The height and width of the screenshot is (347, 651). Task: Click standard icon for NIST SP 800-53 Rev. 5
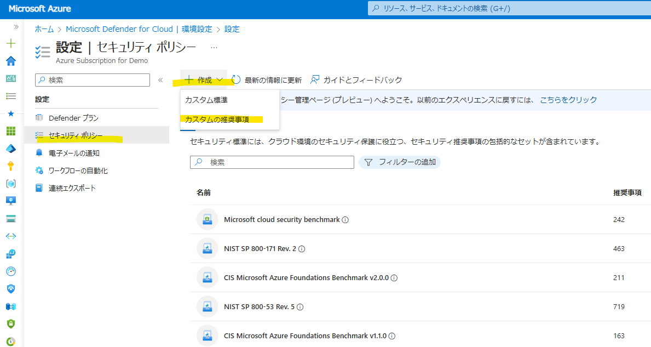click(x=207, y=306)
